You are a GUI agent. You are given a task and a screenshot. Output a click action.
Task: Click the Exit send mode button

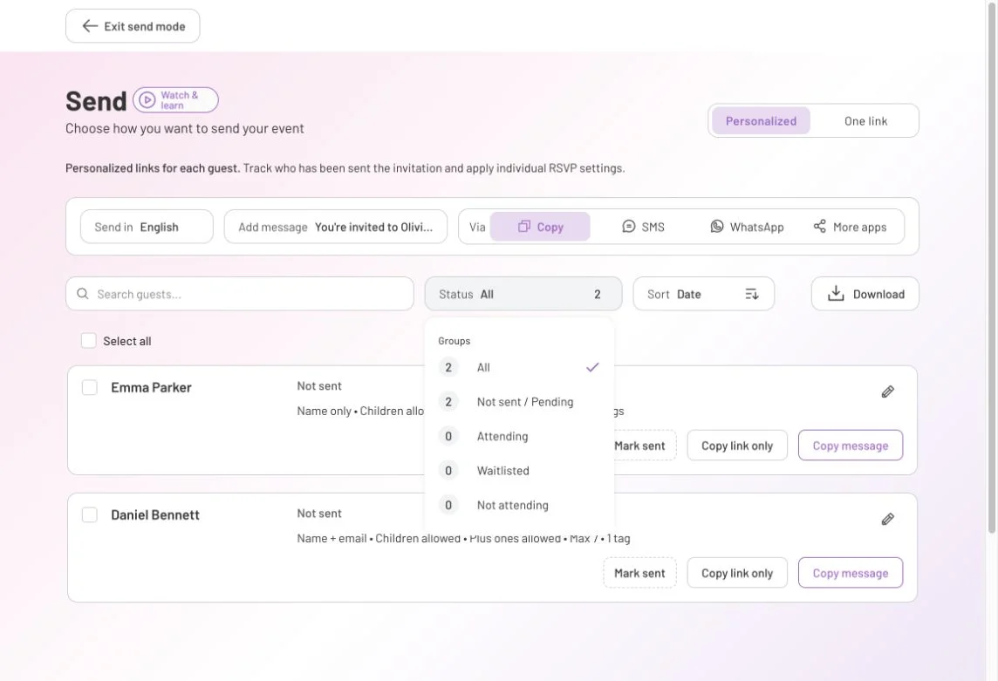click(133, 26)
